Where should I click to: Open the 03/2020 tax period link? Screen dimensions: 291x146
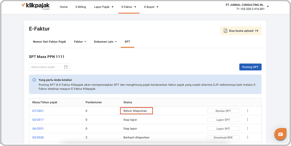click(38, 138)
